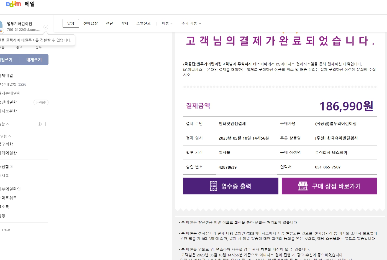Click the payment amount 186,990원
387x260 pixels.
346,106
